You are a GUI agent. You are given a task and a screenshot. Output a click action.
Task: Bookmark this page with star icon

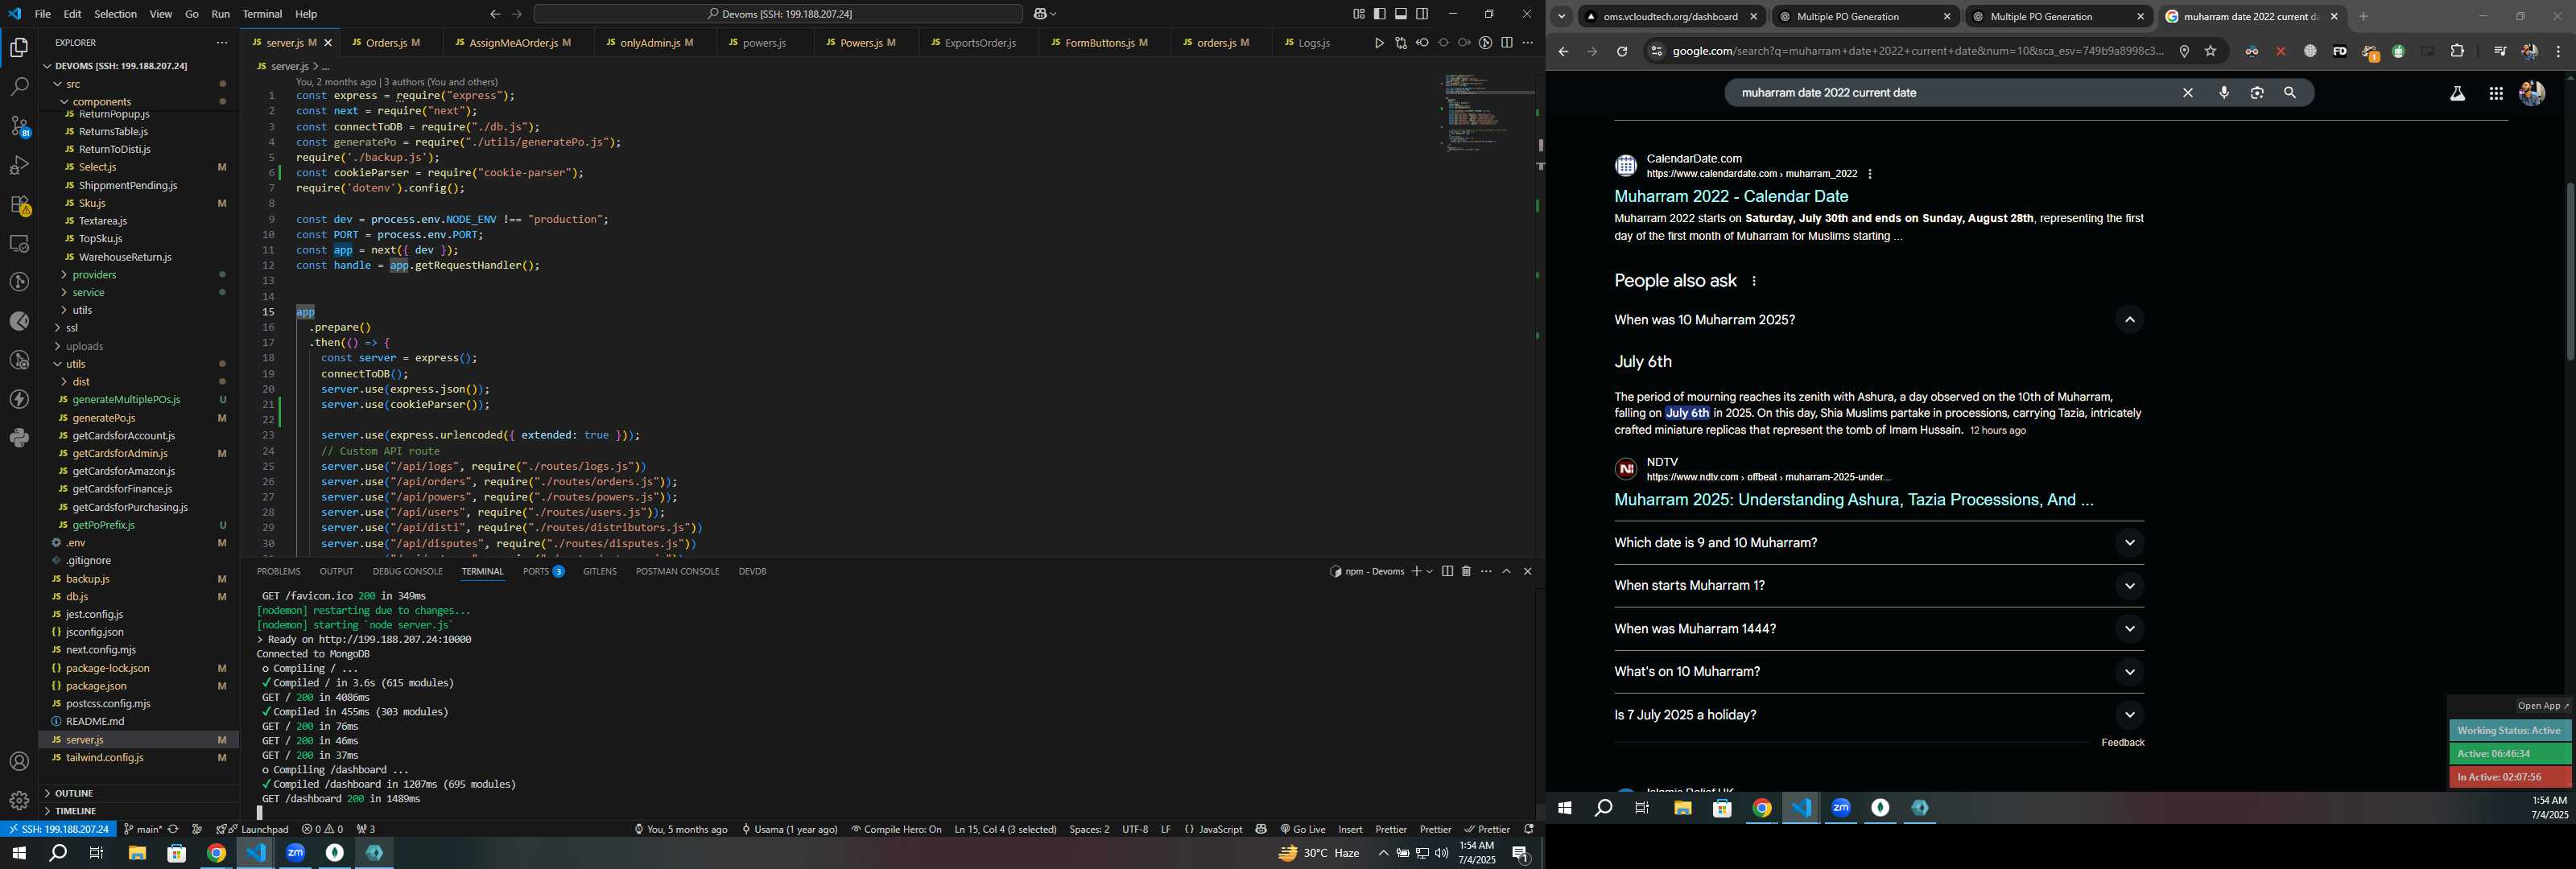pyautogui.click(x=2211, y=51)
